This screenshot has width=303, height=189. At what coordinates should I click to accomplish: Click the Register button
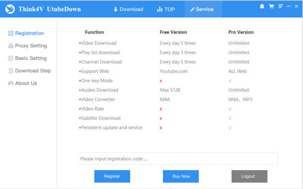112,176
